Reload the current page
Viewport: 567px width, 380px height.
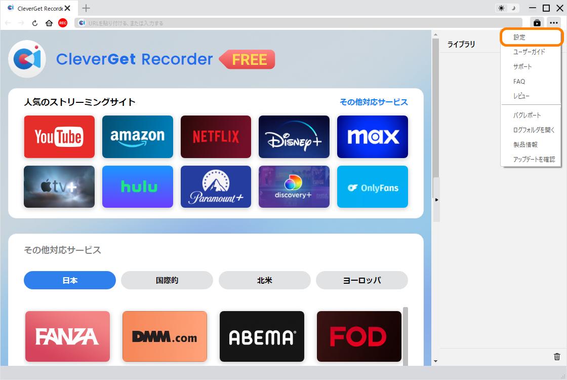tap(35, 23)
